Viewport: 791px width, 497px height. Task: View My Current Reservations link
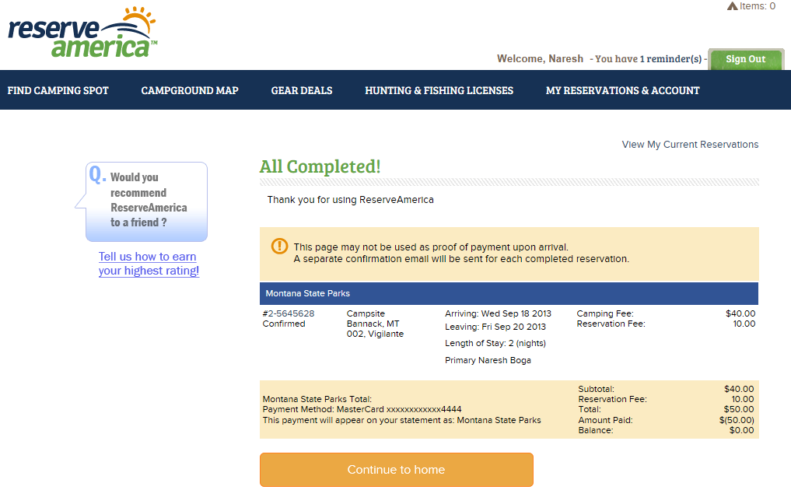690,145
